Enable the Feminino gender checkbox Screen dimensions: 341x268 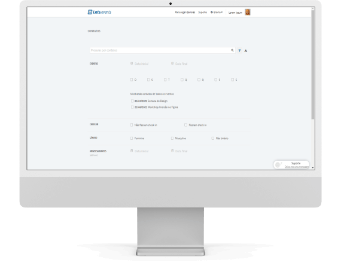(x=132, y=138)
